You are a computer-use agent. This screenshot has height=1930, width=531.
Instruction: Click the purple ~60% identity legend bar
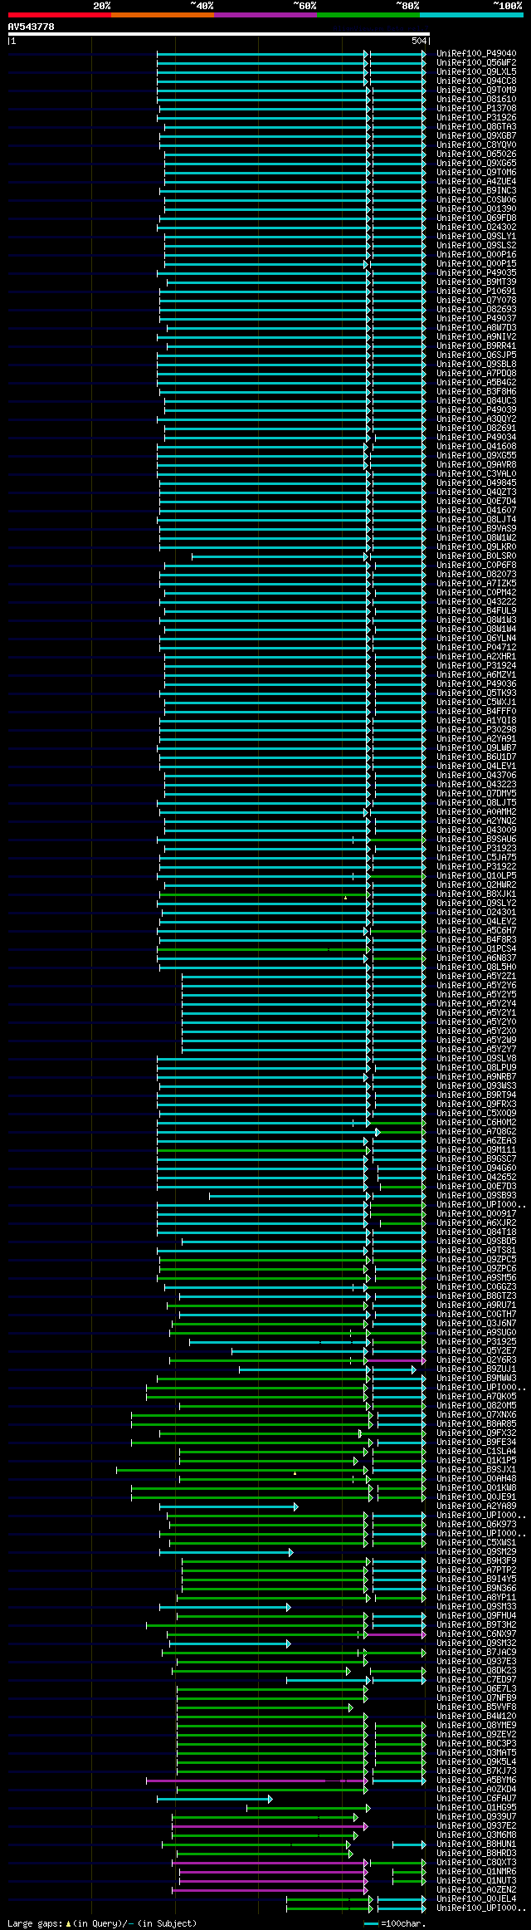click(265, 15)
